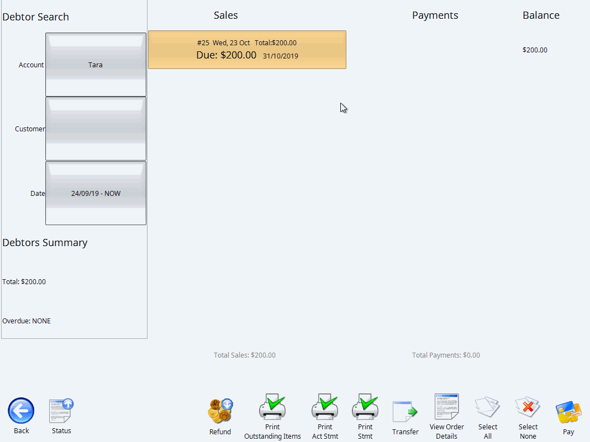Select the Refund icon

pyautogui.click(x=220, y=408)
